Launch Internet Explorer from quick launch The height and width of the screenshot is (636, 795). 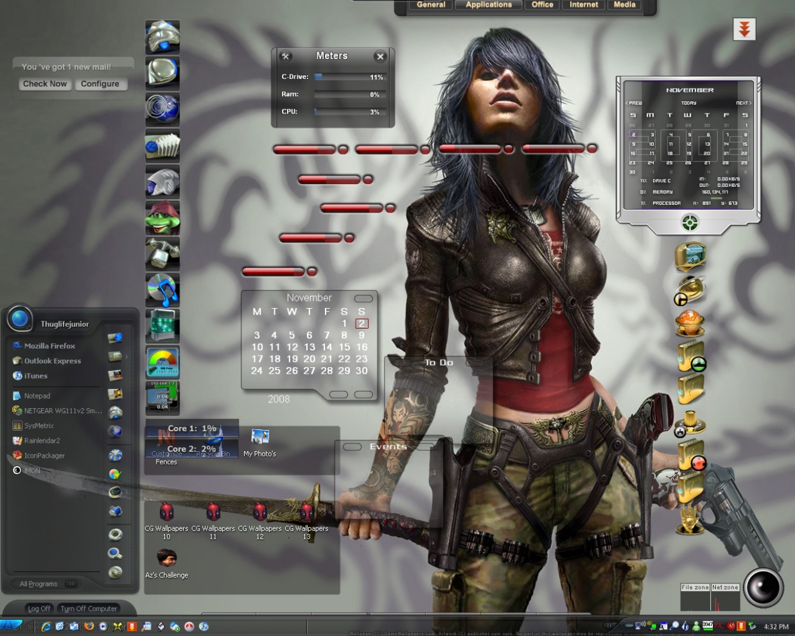coord(46,626)
